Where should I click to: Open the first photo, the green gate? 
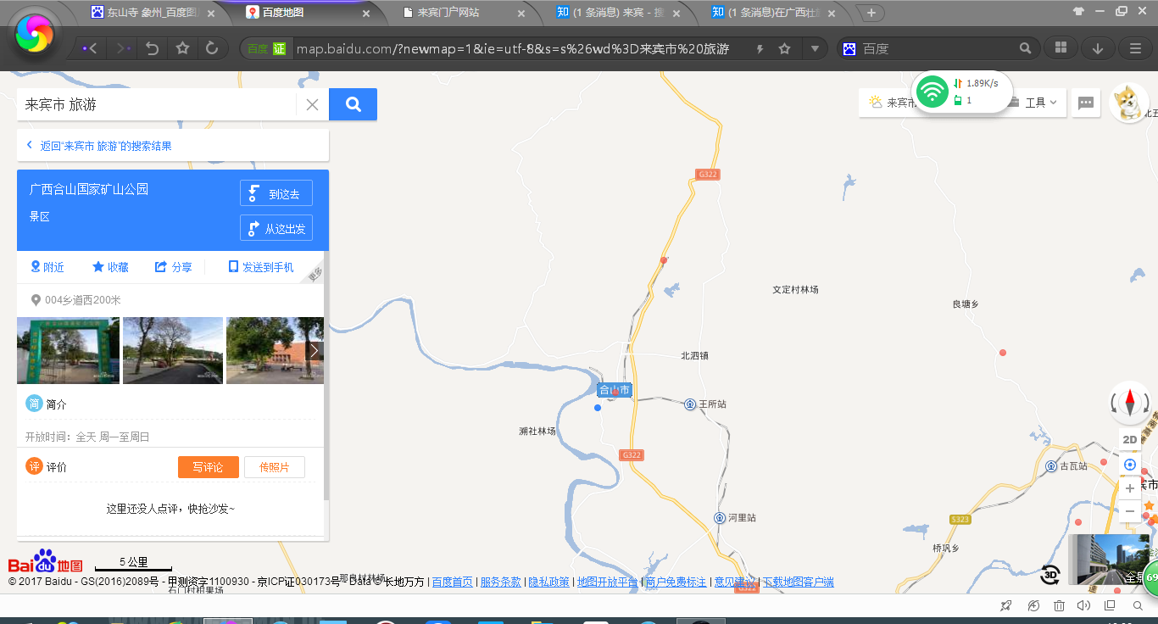click(x=68, y=350)
